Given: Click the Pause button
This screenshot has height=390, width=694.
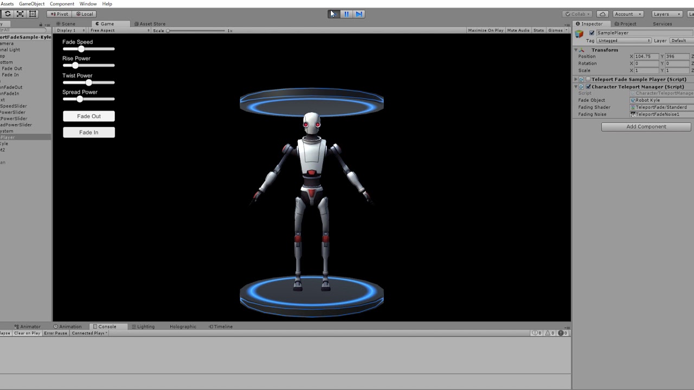Looking at the screenshot, I should tap(346, 14).
